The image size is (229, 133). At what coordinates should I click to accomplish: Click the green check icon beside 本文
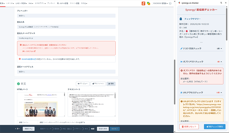click(x=18, y=84)
